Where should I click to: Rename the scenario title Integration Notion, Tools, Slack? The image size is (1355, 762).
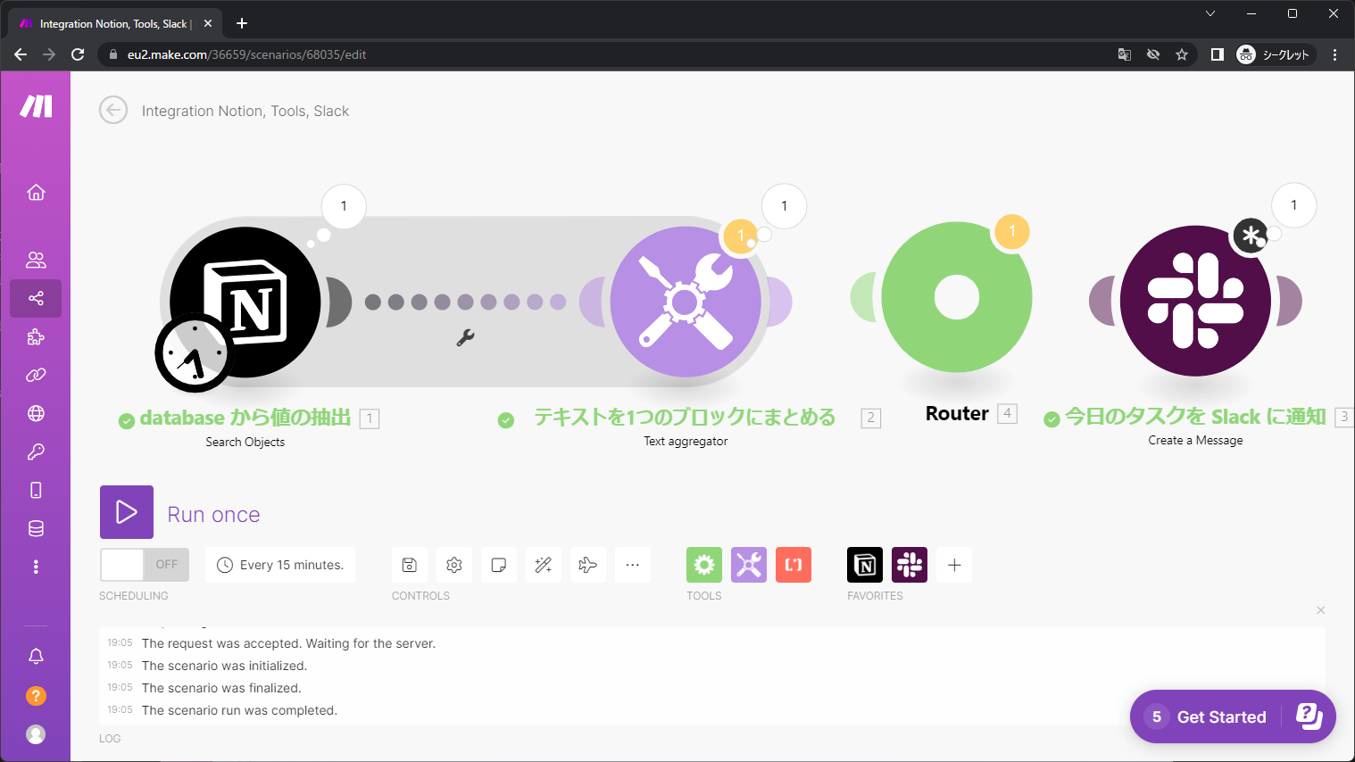[x=245, y=111]
